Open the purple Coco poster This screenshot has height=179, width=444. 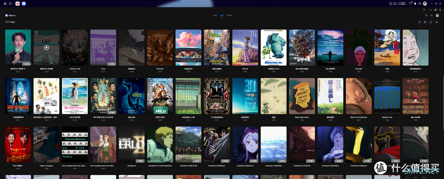pyautogui.click(x=103, y=48)
